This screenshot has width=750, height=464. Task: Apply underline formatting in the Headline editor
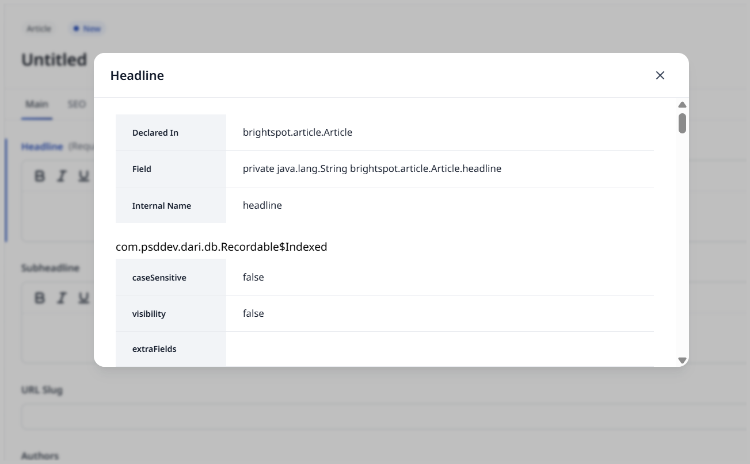(83, 177)
